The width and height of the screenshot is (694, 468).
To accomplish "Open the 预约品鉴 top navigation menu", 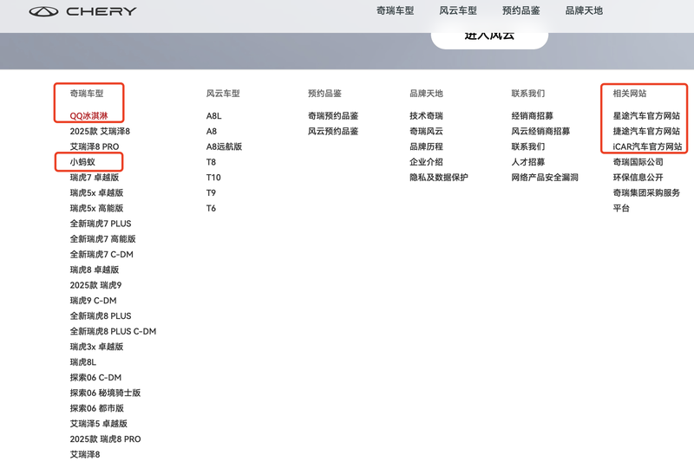I will [x=521, y=10].
